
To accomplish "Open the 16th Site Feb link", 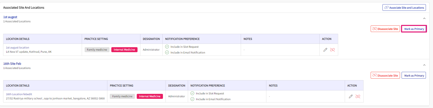I will coord(12,64).
